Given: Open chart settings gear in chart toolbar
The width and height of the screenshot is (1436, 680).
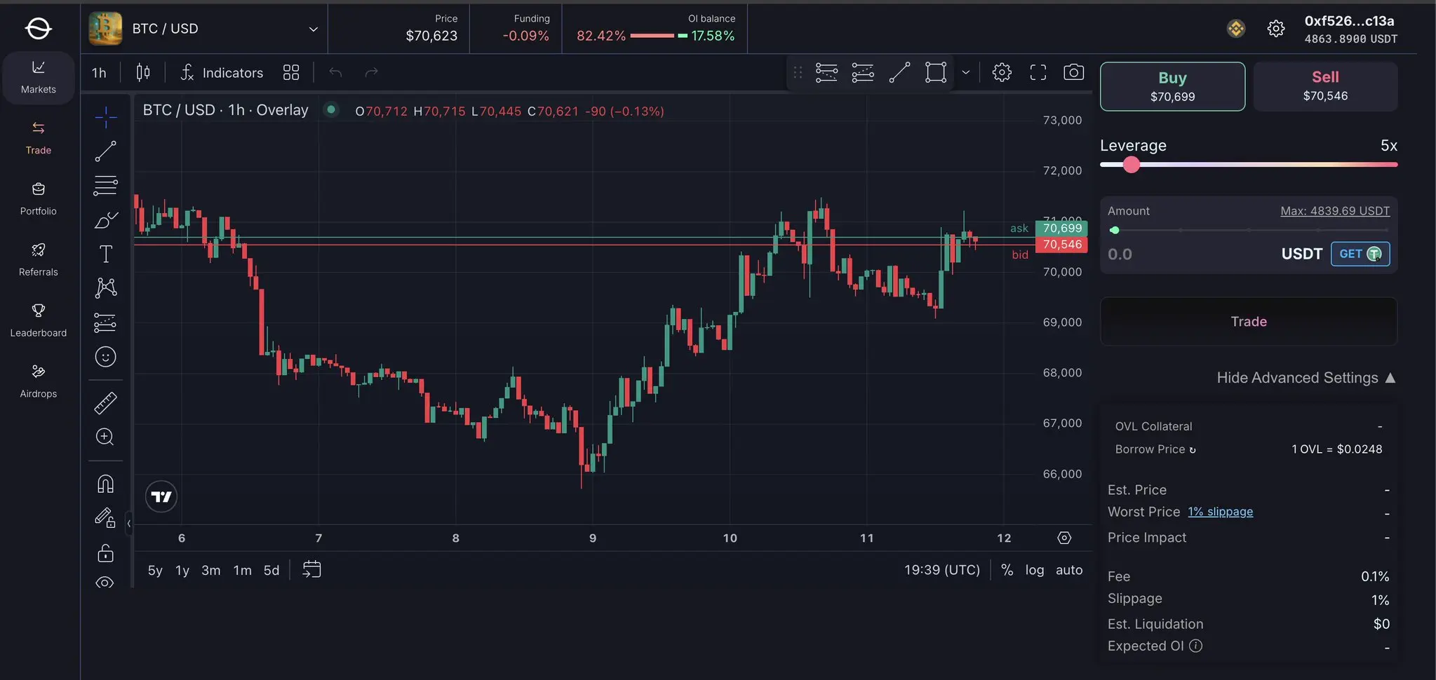Looking at the screenshot, I should 1002,72.
